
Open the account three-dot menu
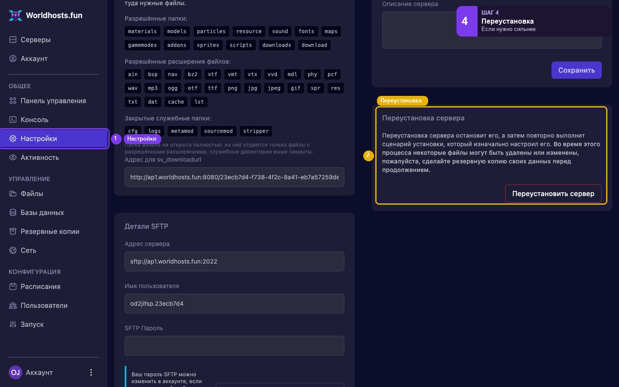click(x=91, y=372)
